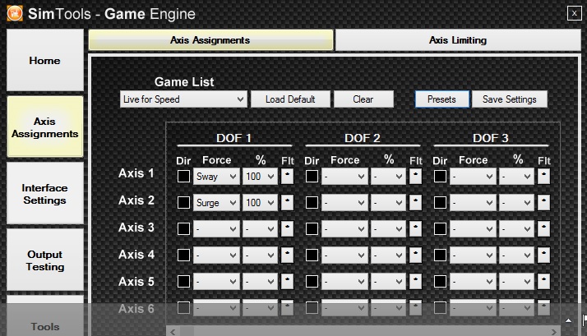Open Axis 2 DOF 1 percent dropdown
The image size is (587, 336).
click(x=260, y=202)
